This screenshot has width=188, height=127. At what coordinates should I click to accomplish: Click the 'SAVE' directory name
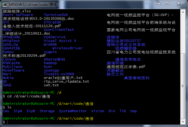pos(7,85)
